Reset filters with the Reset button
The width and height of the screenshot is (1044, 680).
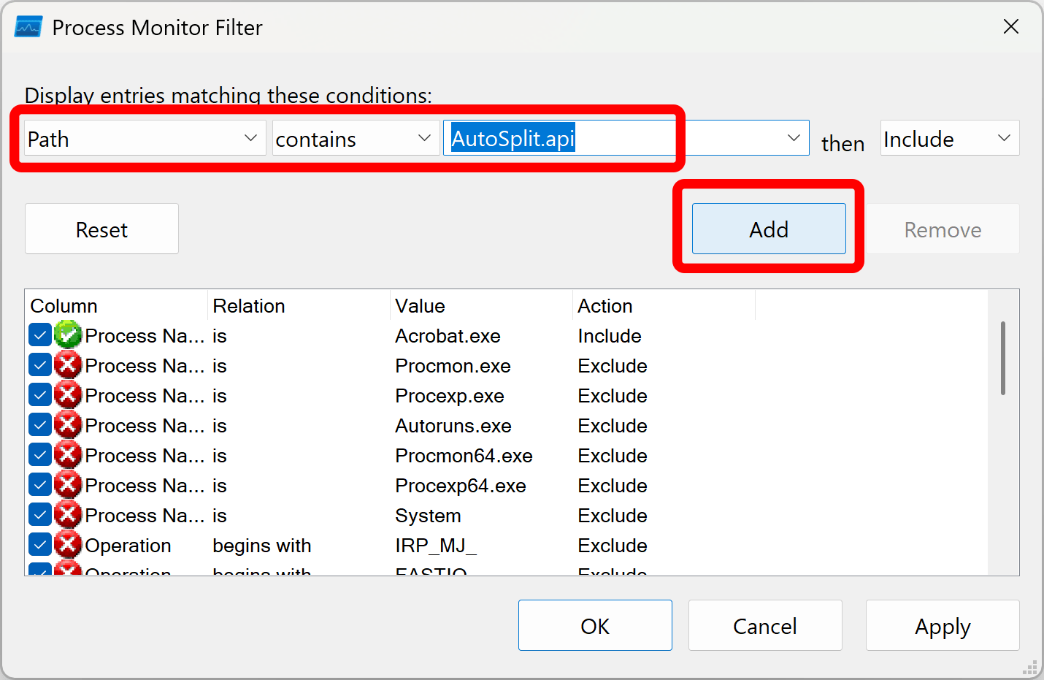(101, 229)
